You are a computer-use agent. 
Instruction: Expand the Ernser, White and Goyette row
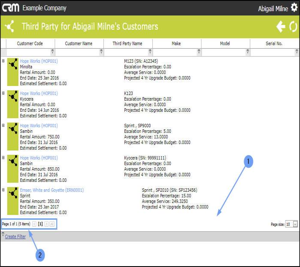tap(3, 190)
